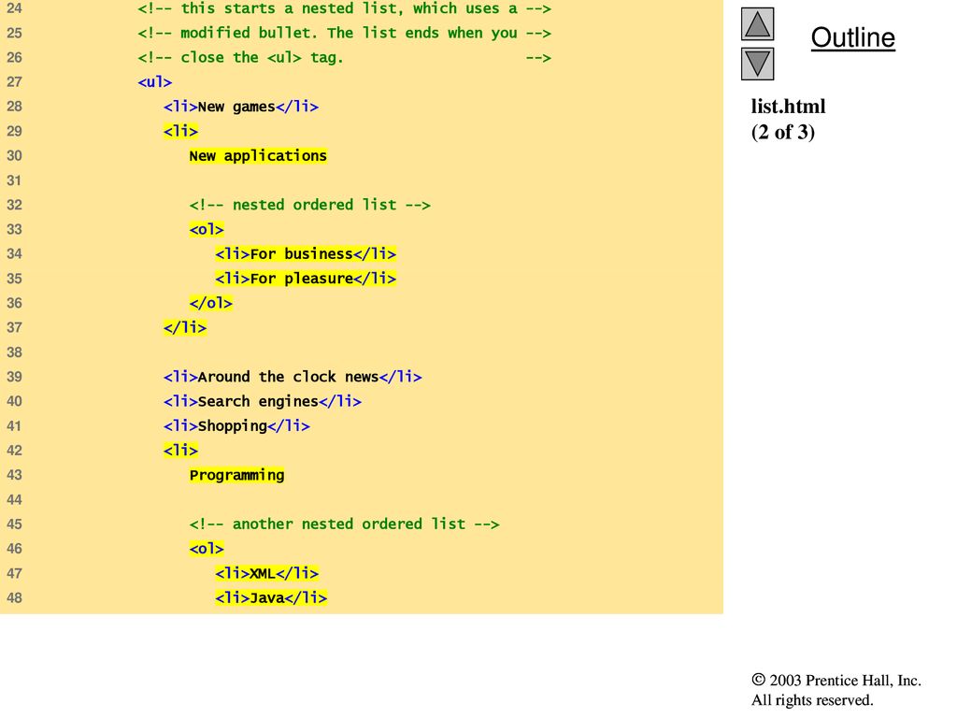The width and height of the screenshot is (957, 718).
Task: Select the "All rights reserved." text
Action: (812, 699)
